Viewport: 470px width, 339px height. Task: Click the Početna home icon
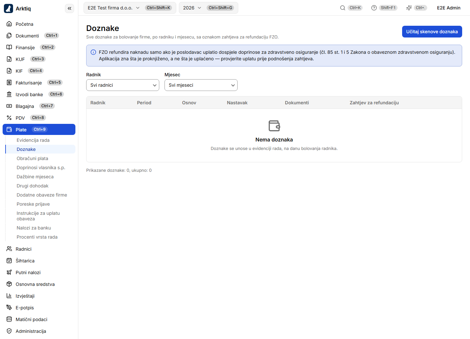click(x=9, y=24)
